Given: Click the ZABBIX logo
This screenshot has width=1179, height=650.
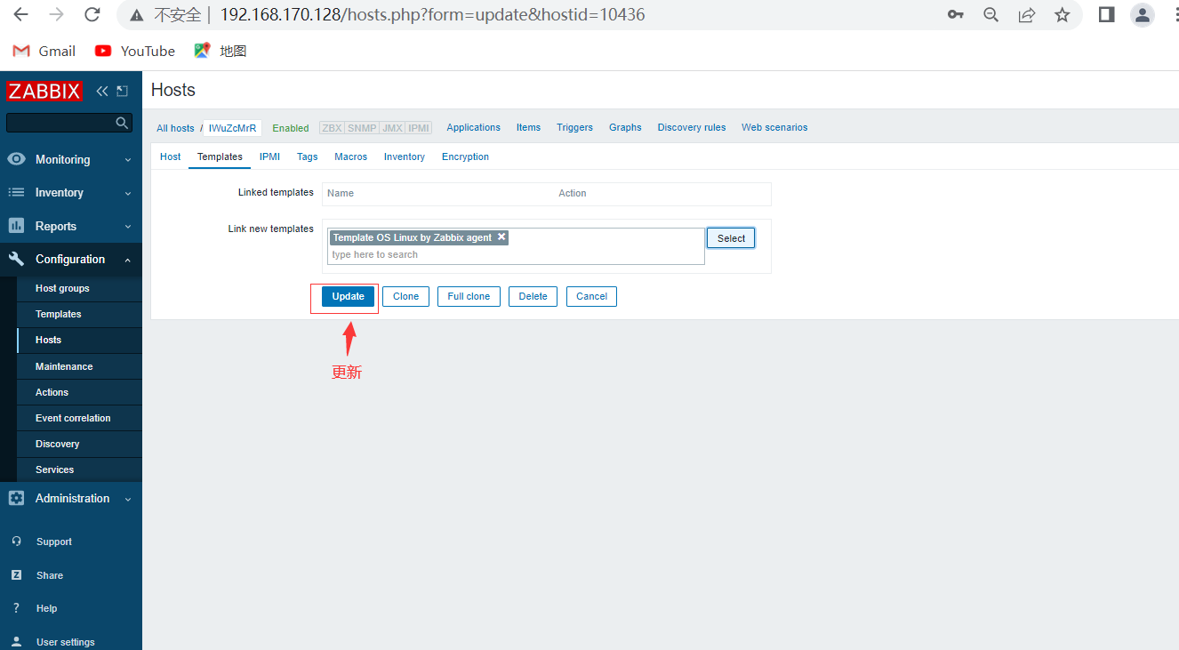Looking at the screenshot, I should [44, 91].
